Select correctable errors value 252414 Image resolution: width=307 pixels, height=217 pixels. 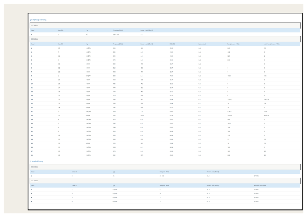click(x=230, y=116)
